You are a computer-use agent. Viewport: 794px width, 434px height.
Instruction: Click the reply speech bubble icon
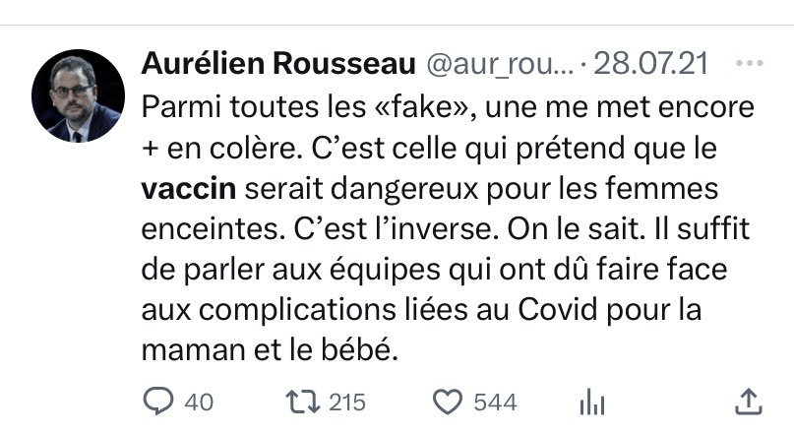coord(157,401)
